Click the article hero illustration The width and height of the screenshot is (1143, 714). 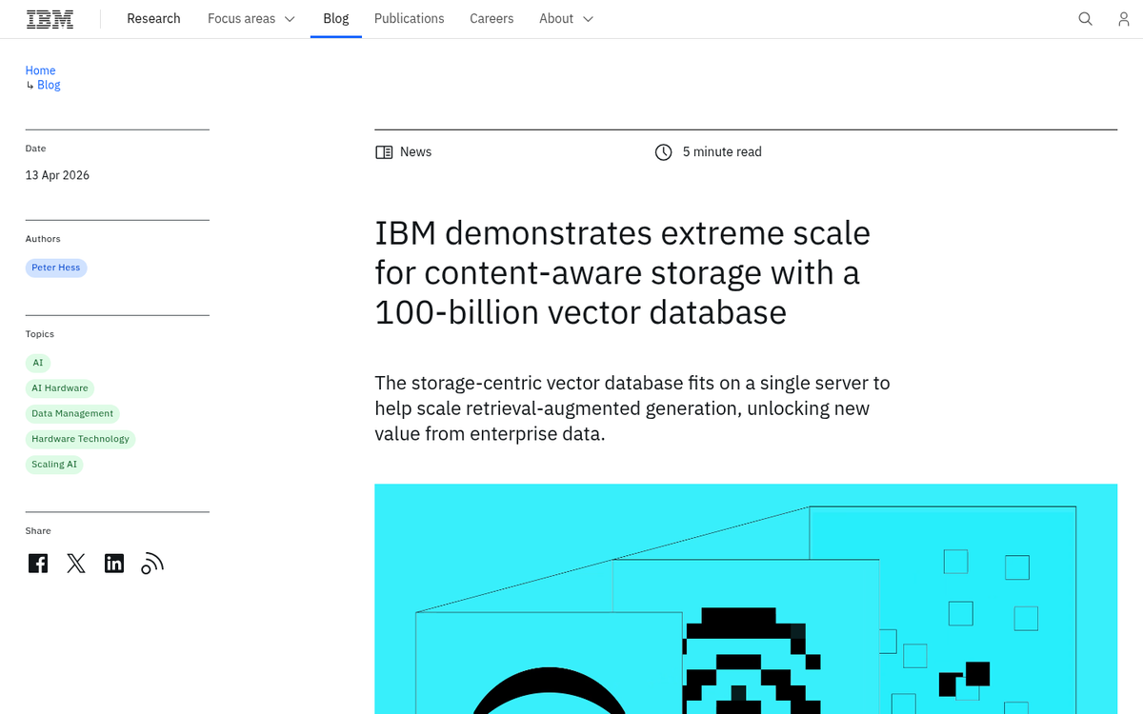pyautogui.click(x=746, y=599)
